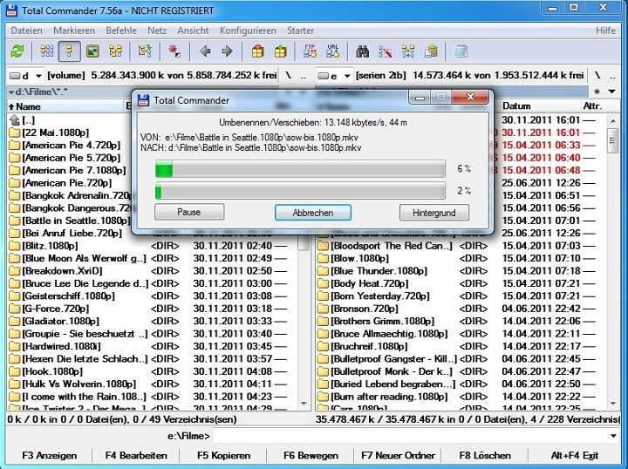
Task: Enable thumbnail view icon
Action: 92,51
